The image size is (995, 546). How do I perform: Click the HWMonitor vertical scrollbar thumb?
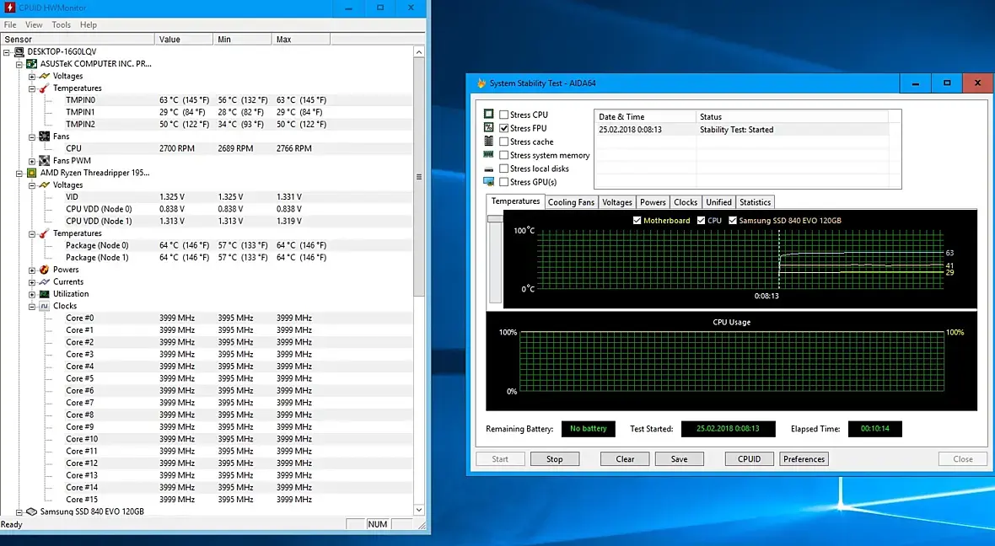[419, 177]
